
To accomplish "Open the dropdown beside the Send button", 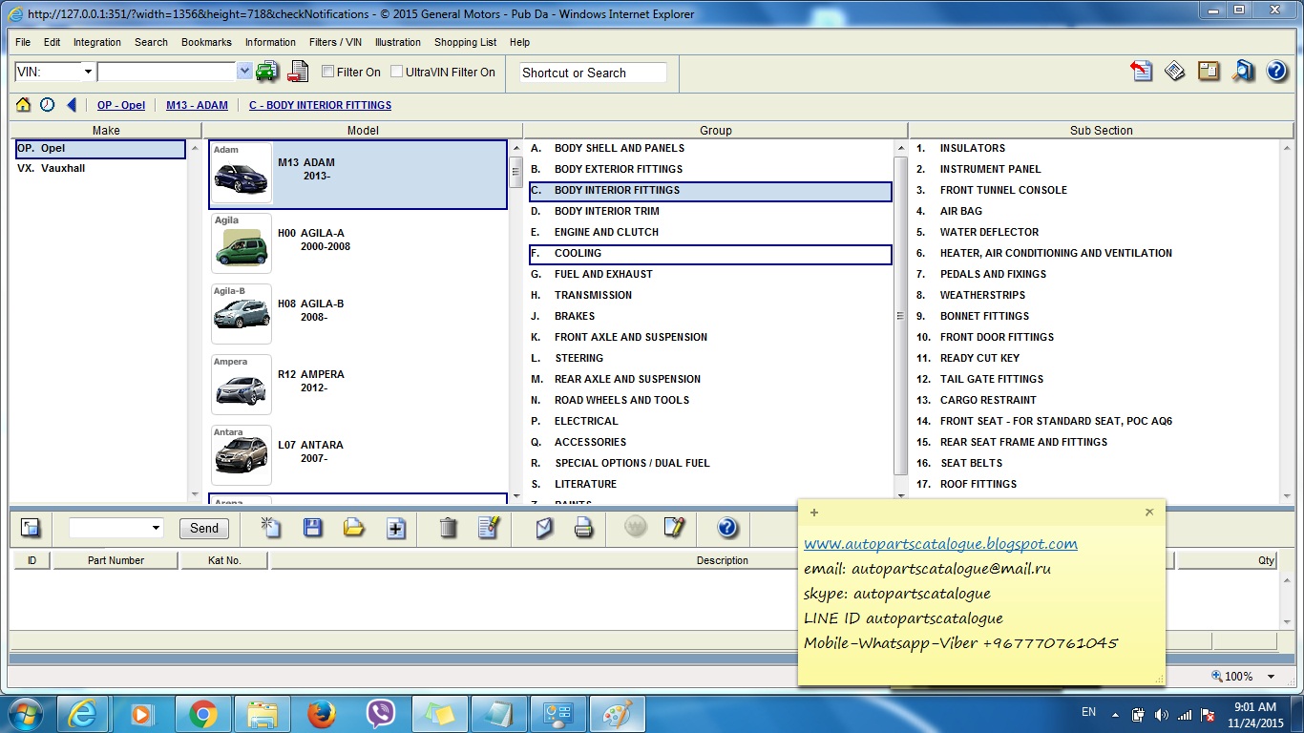I will (158, 528).
